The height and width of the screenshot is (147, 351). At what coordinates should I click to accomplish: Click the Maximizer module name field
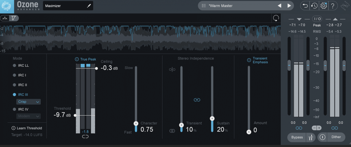(x=68, y=6)
